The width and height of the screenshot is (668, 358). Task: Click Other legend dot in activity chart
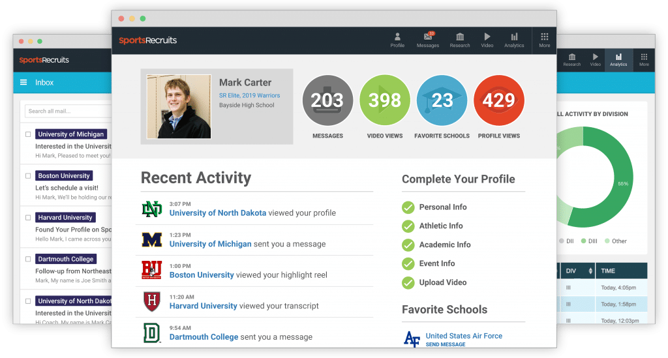(607, 241)
